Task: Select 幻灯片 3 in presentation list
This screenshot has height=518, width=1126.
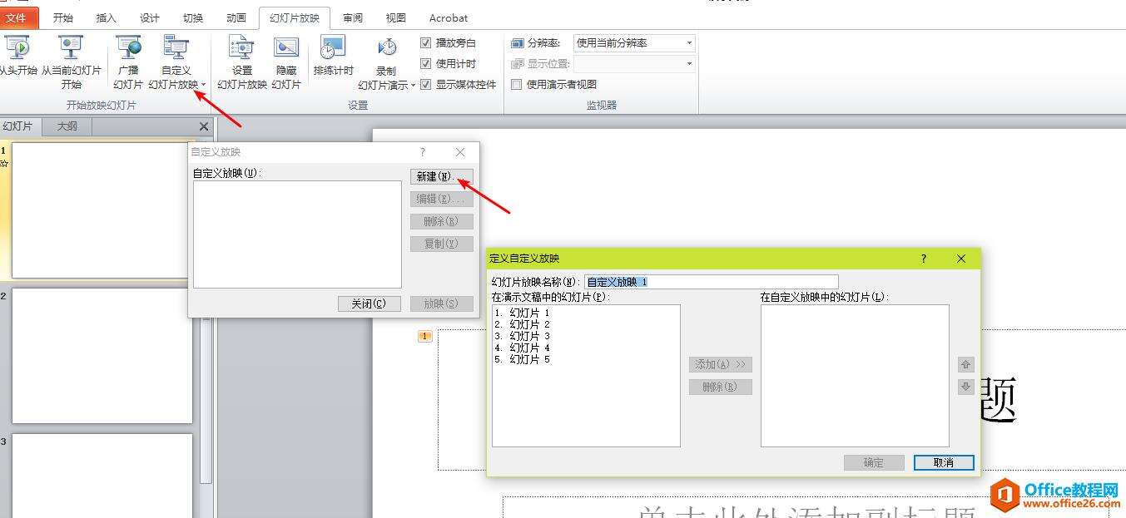Action: coord(522,336)
